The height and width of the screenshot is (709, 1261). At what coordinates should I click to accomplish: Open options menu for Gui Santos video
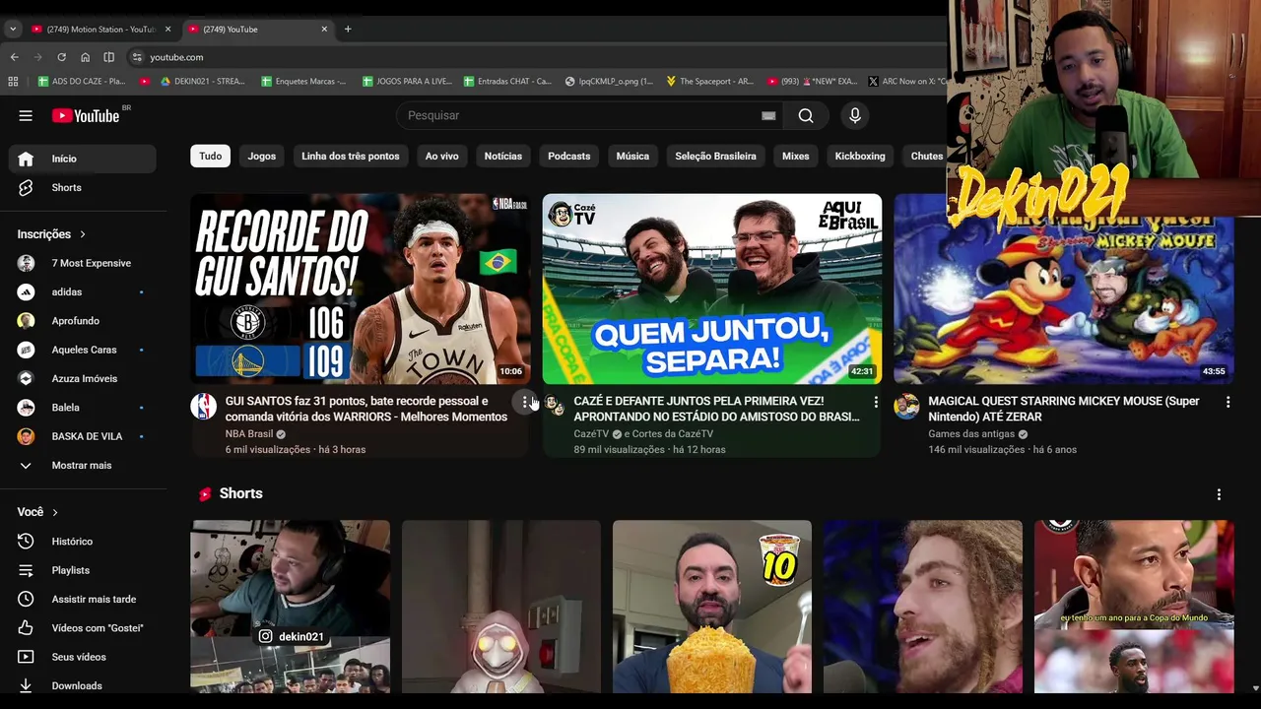coord(524,402)
